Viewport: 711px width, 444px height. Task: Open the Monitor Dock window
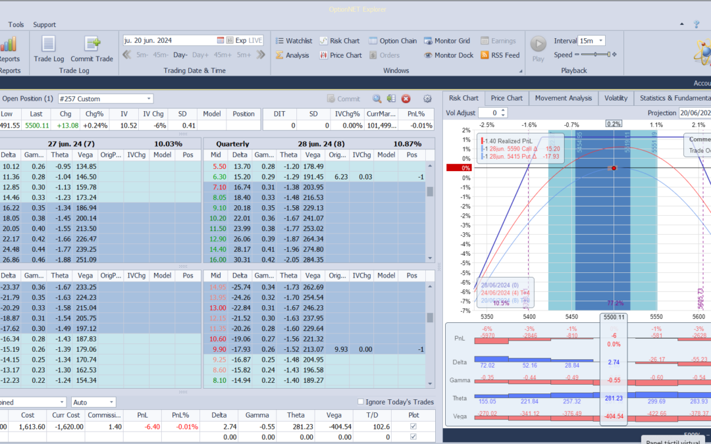(448, 55)
